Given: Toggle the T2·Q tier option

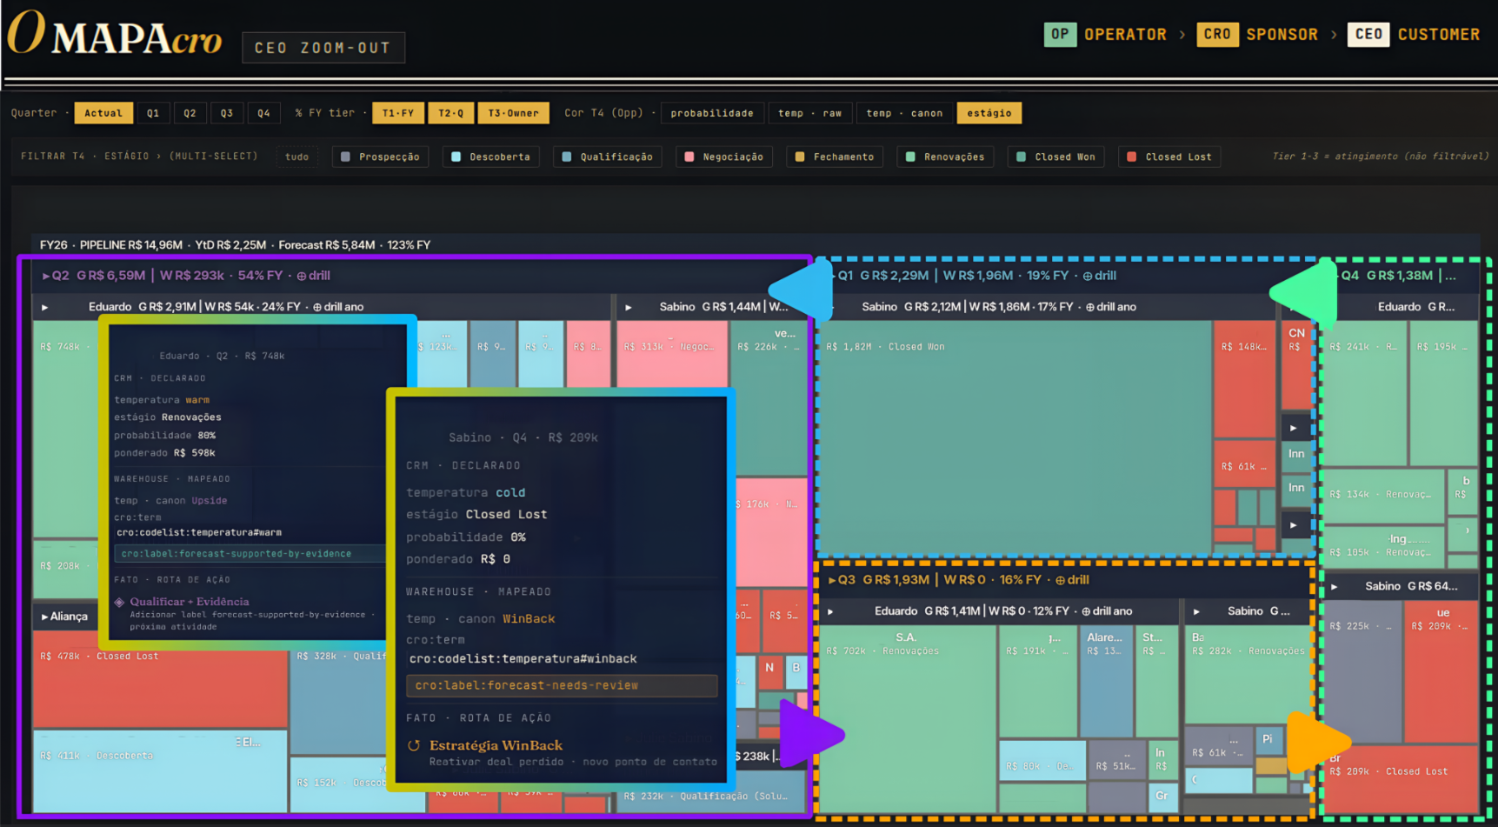Looking at the screenshot, I should coord(450,113).
